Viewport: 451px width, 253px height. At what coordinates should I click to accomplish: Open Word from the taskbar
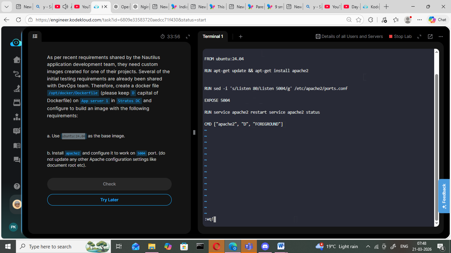[281, 246]
